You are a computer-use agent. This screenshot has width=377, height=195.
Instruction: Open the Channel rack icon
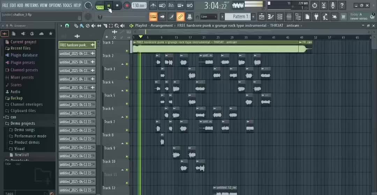point(280,17)
